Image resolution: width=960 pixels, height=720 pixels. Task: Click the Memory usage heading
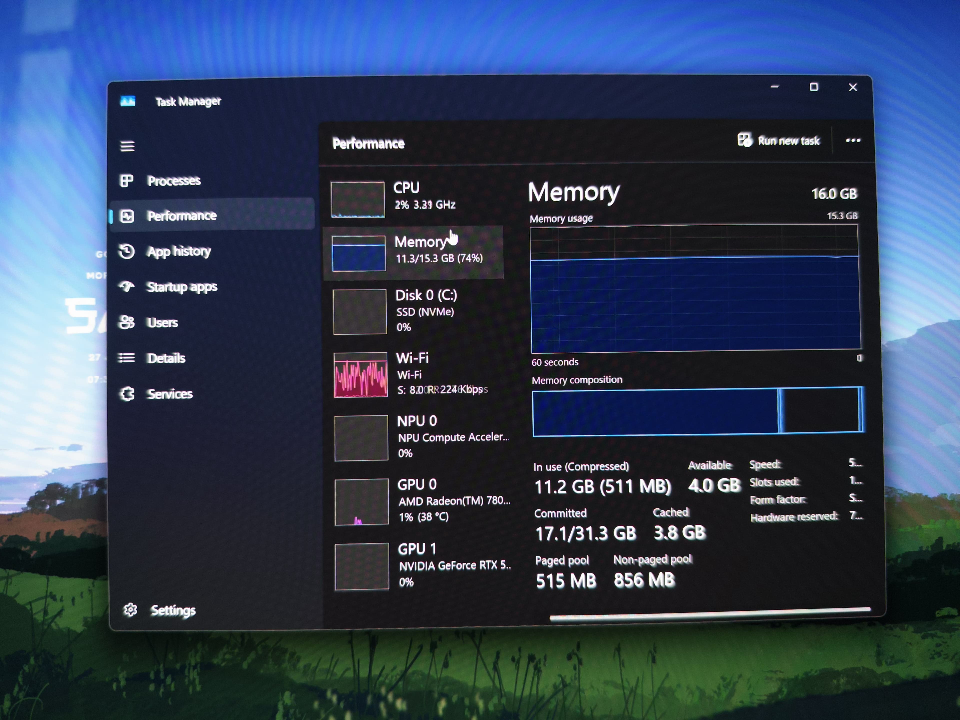pos(561,219)
